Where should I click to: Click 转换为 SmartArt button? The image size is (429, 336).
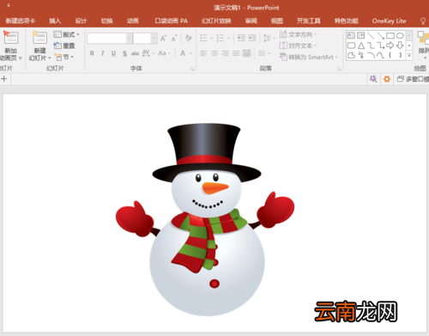click(308, 57)
